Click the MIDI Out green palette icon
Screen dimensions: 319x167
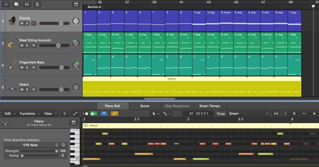pos(93,114)
